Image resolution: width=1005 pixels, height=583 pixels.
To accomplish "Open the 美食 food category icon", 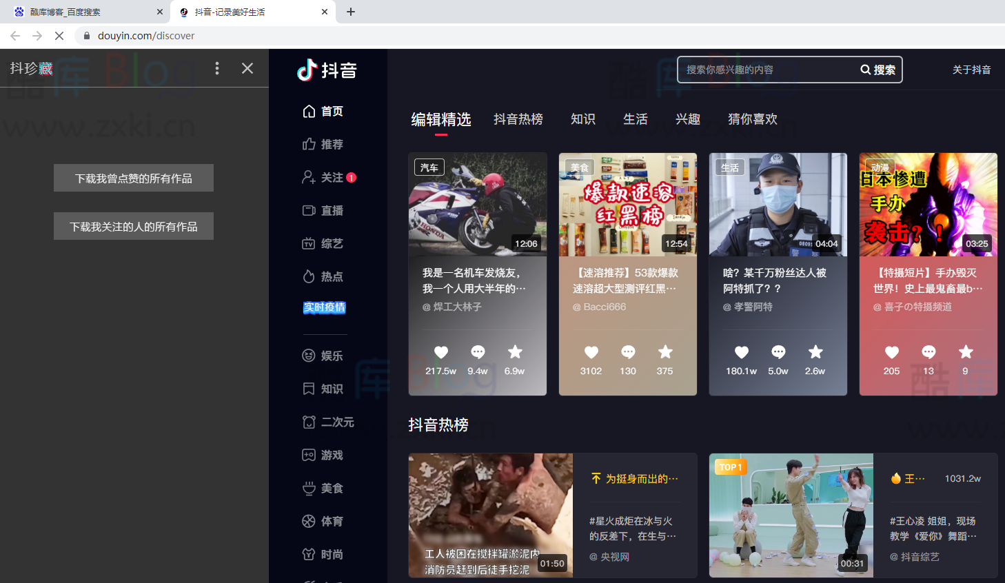I will pos(307,488).
